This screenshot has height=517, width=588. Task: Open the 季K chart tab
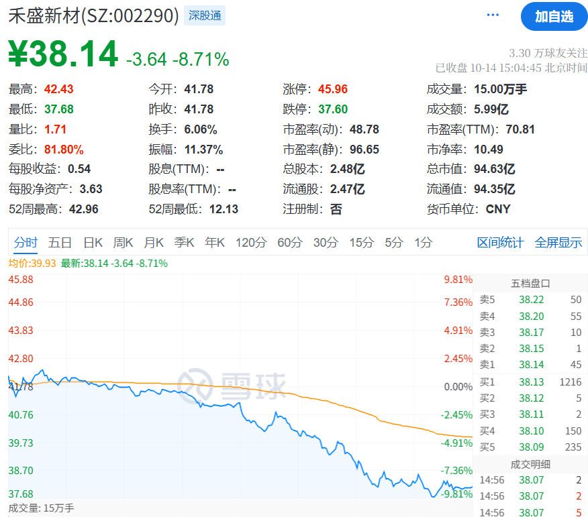[184, 243]
